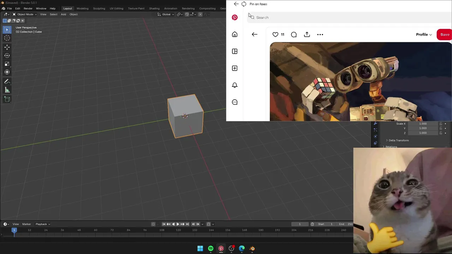Jump to the first frame
This screenshot has height=254, width=452.
coord(164,224)
